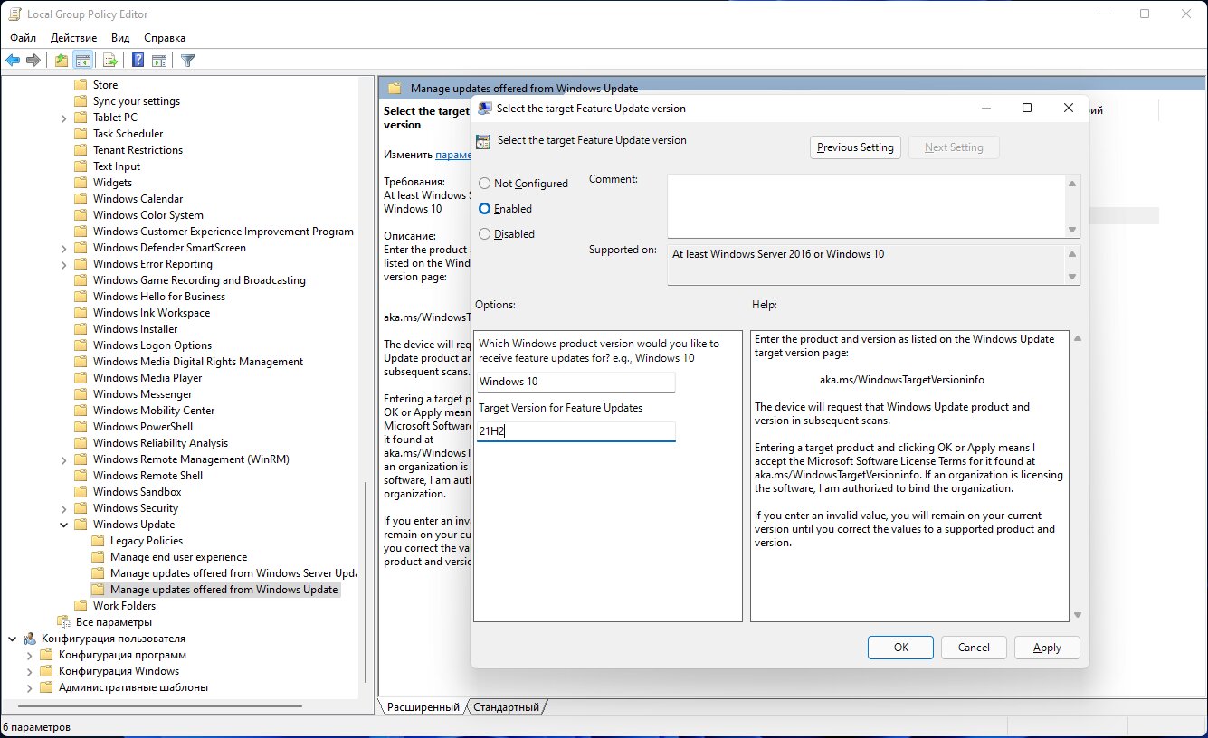
Task: Click inside the Comment text box
Action: [x=866, y=206]
